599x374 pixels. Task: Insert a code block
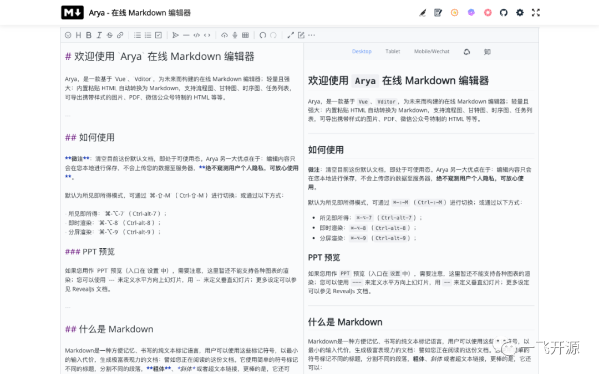point(197,35)
